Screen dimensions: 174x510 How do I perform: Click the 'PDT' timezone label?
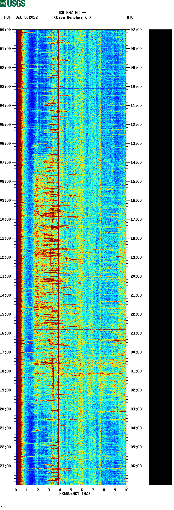(8, 17)
